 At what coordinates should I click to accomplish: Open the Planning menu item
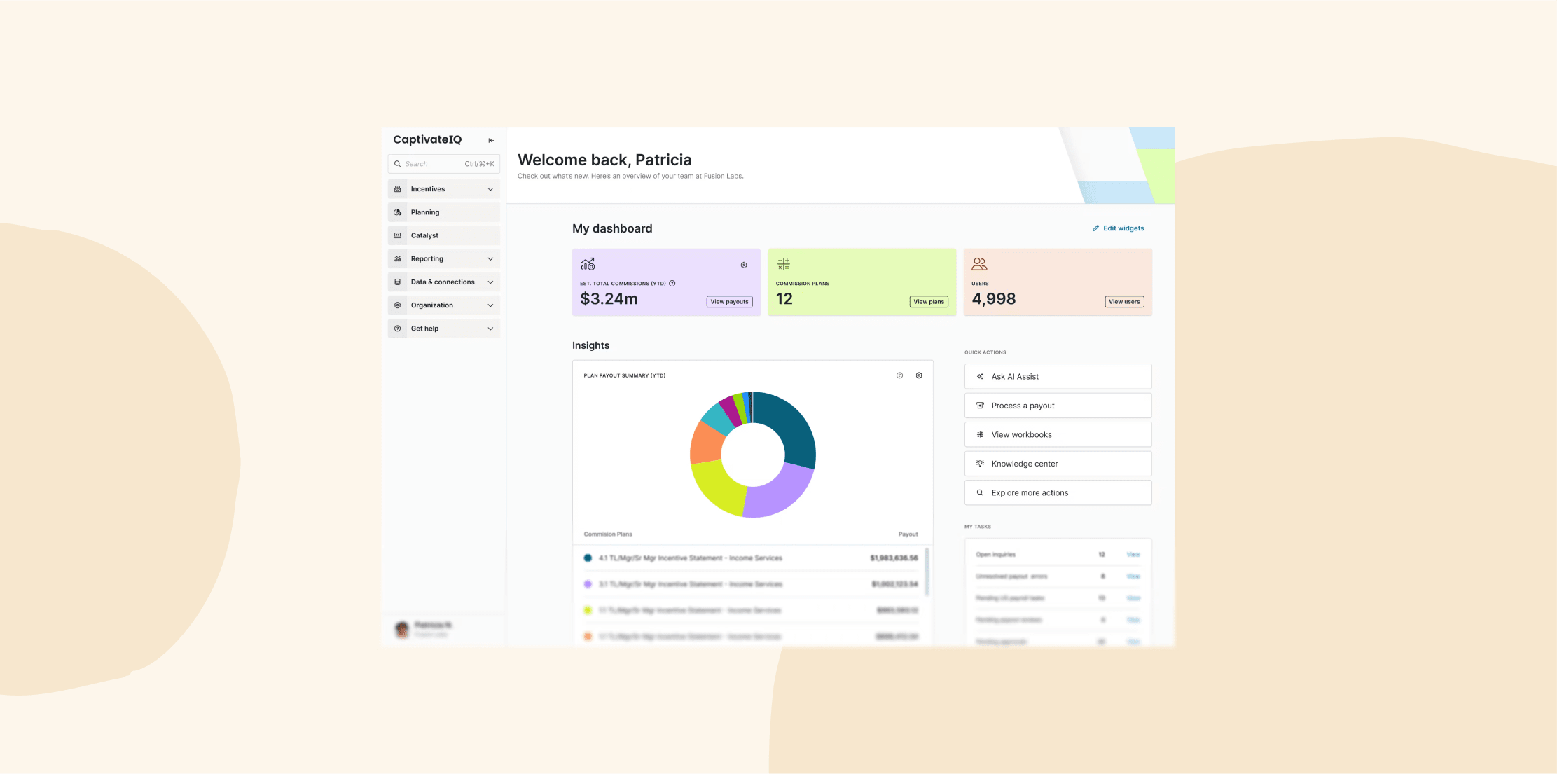coord(444,212)
